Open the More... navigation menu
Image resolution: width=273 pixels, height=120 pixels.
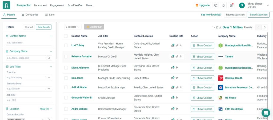90,5
